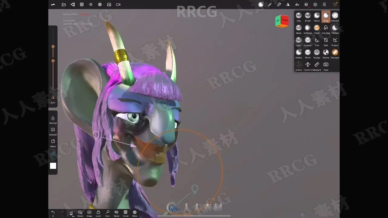The width and height of the screenshot is (388, 218).
Task: Select the Layer tool
Action: click(299, 41)
